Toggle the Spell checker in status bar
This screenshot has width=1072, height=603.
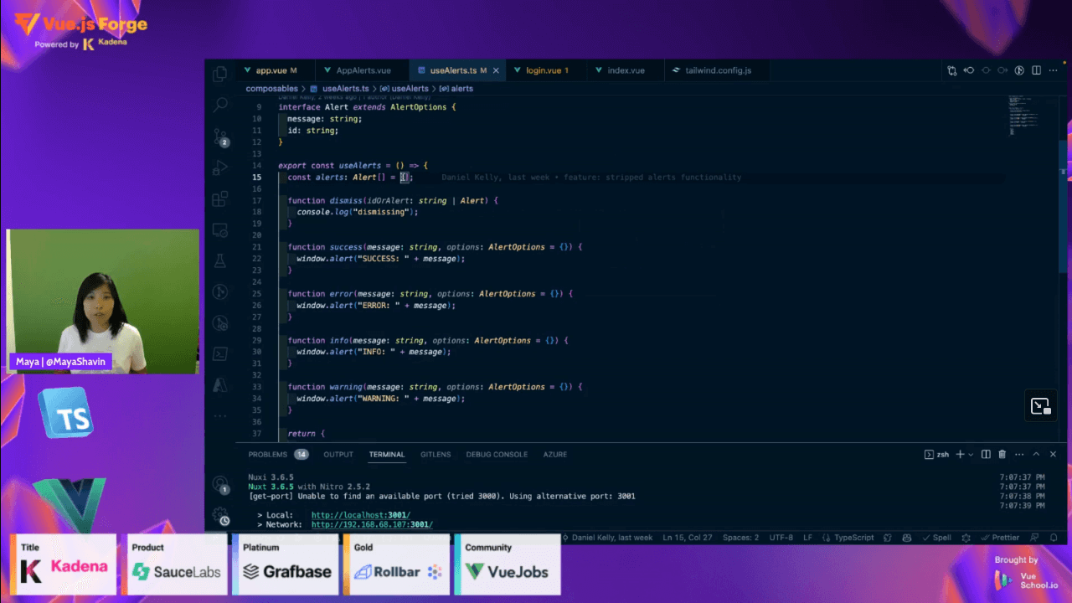click(936, 538)
